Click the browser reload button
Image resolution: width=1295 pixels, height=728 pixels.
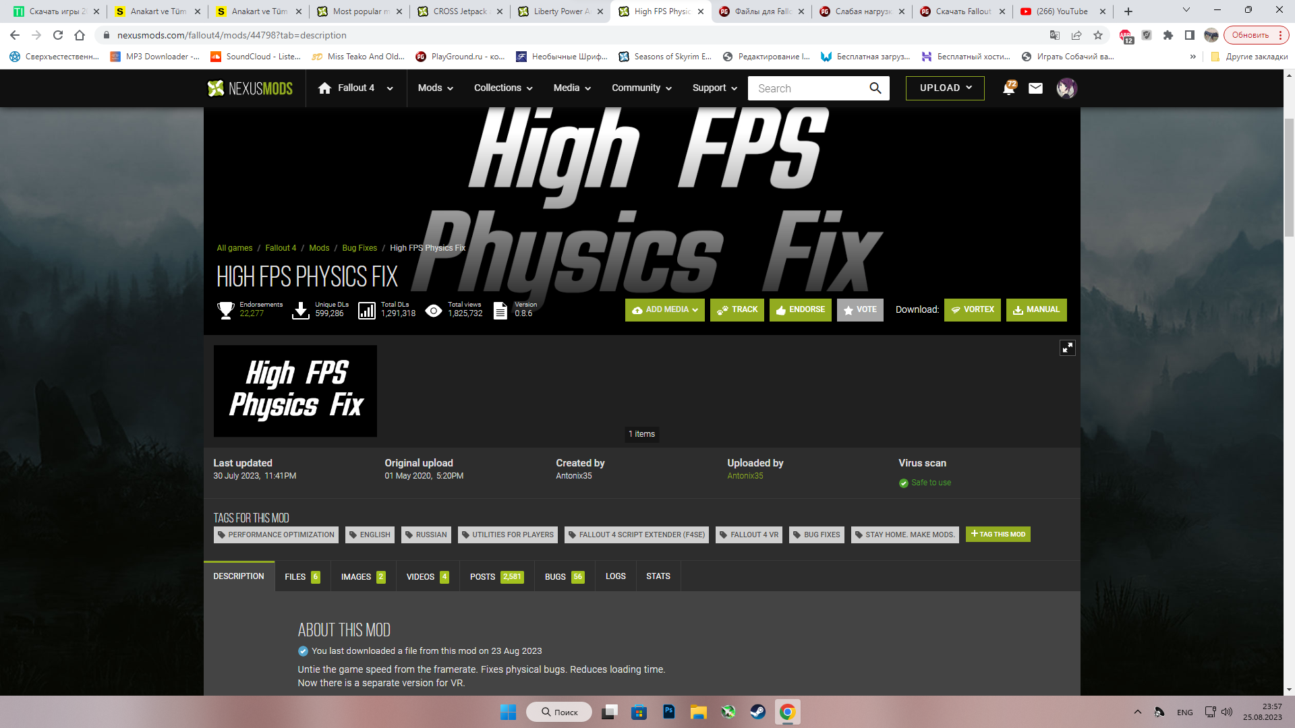point(58,35)
